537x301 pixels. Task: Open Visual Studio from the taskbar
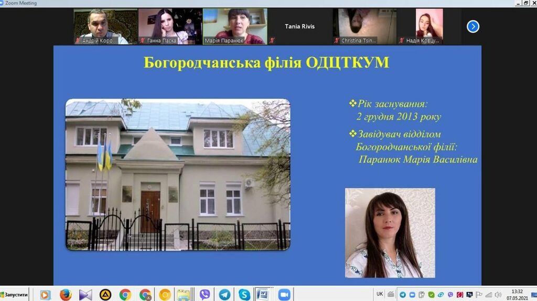(85, 294)
